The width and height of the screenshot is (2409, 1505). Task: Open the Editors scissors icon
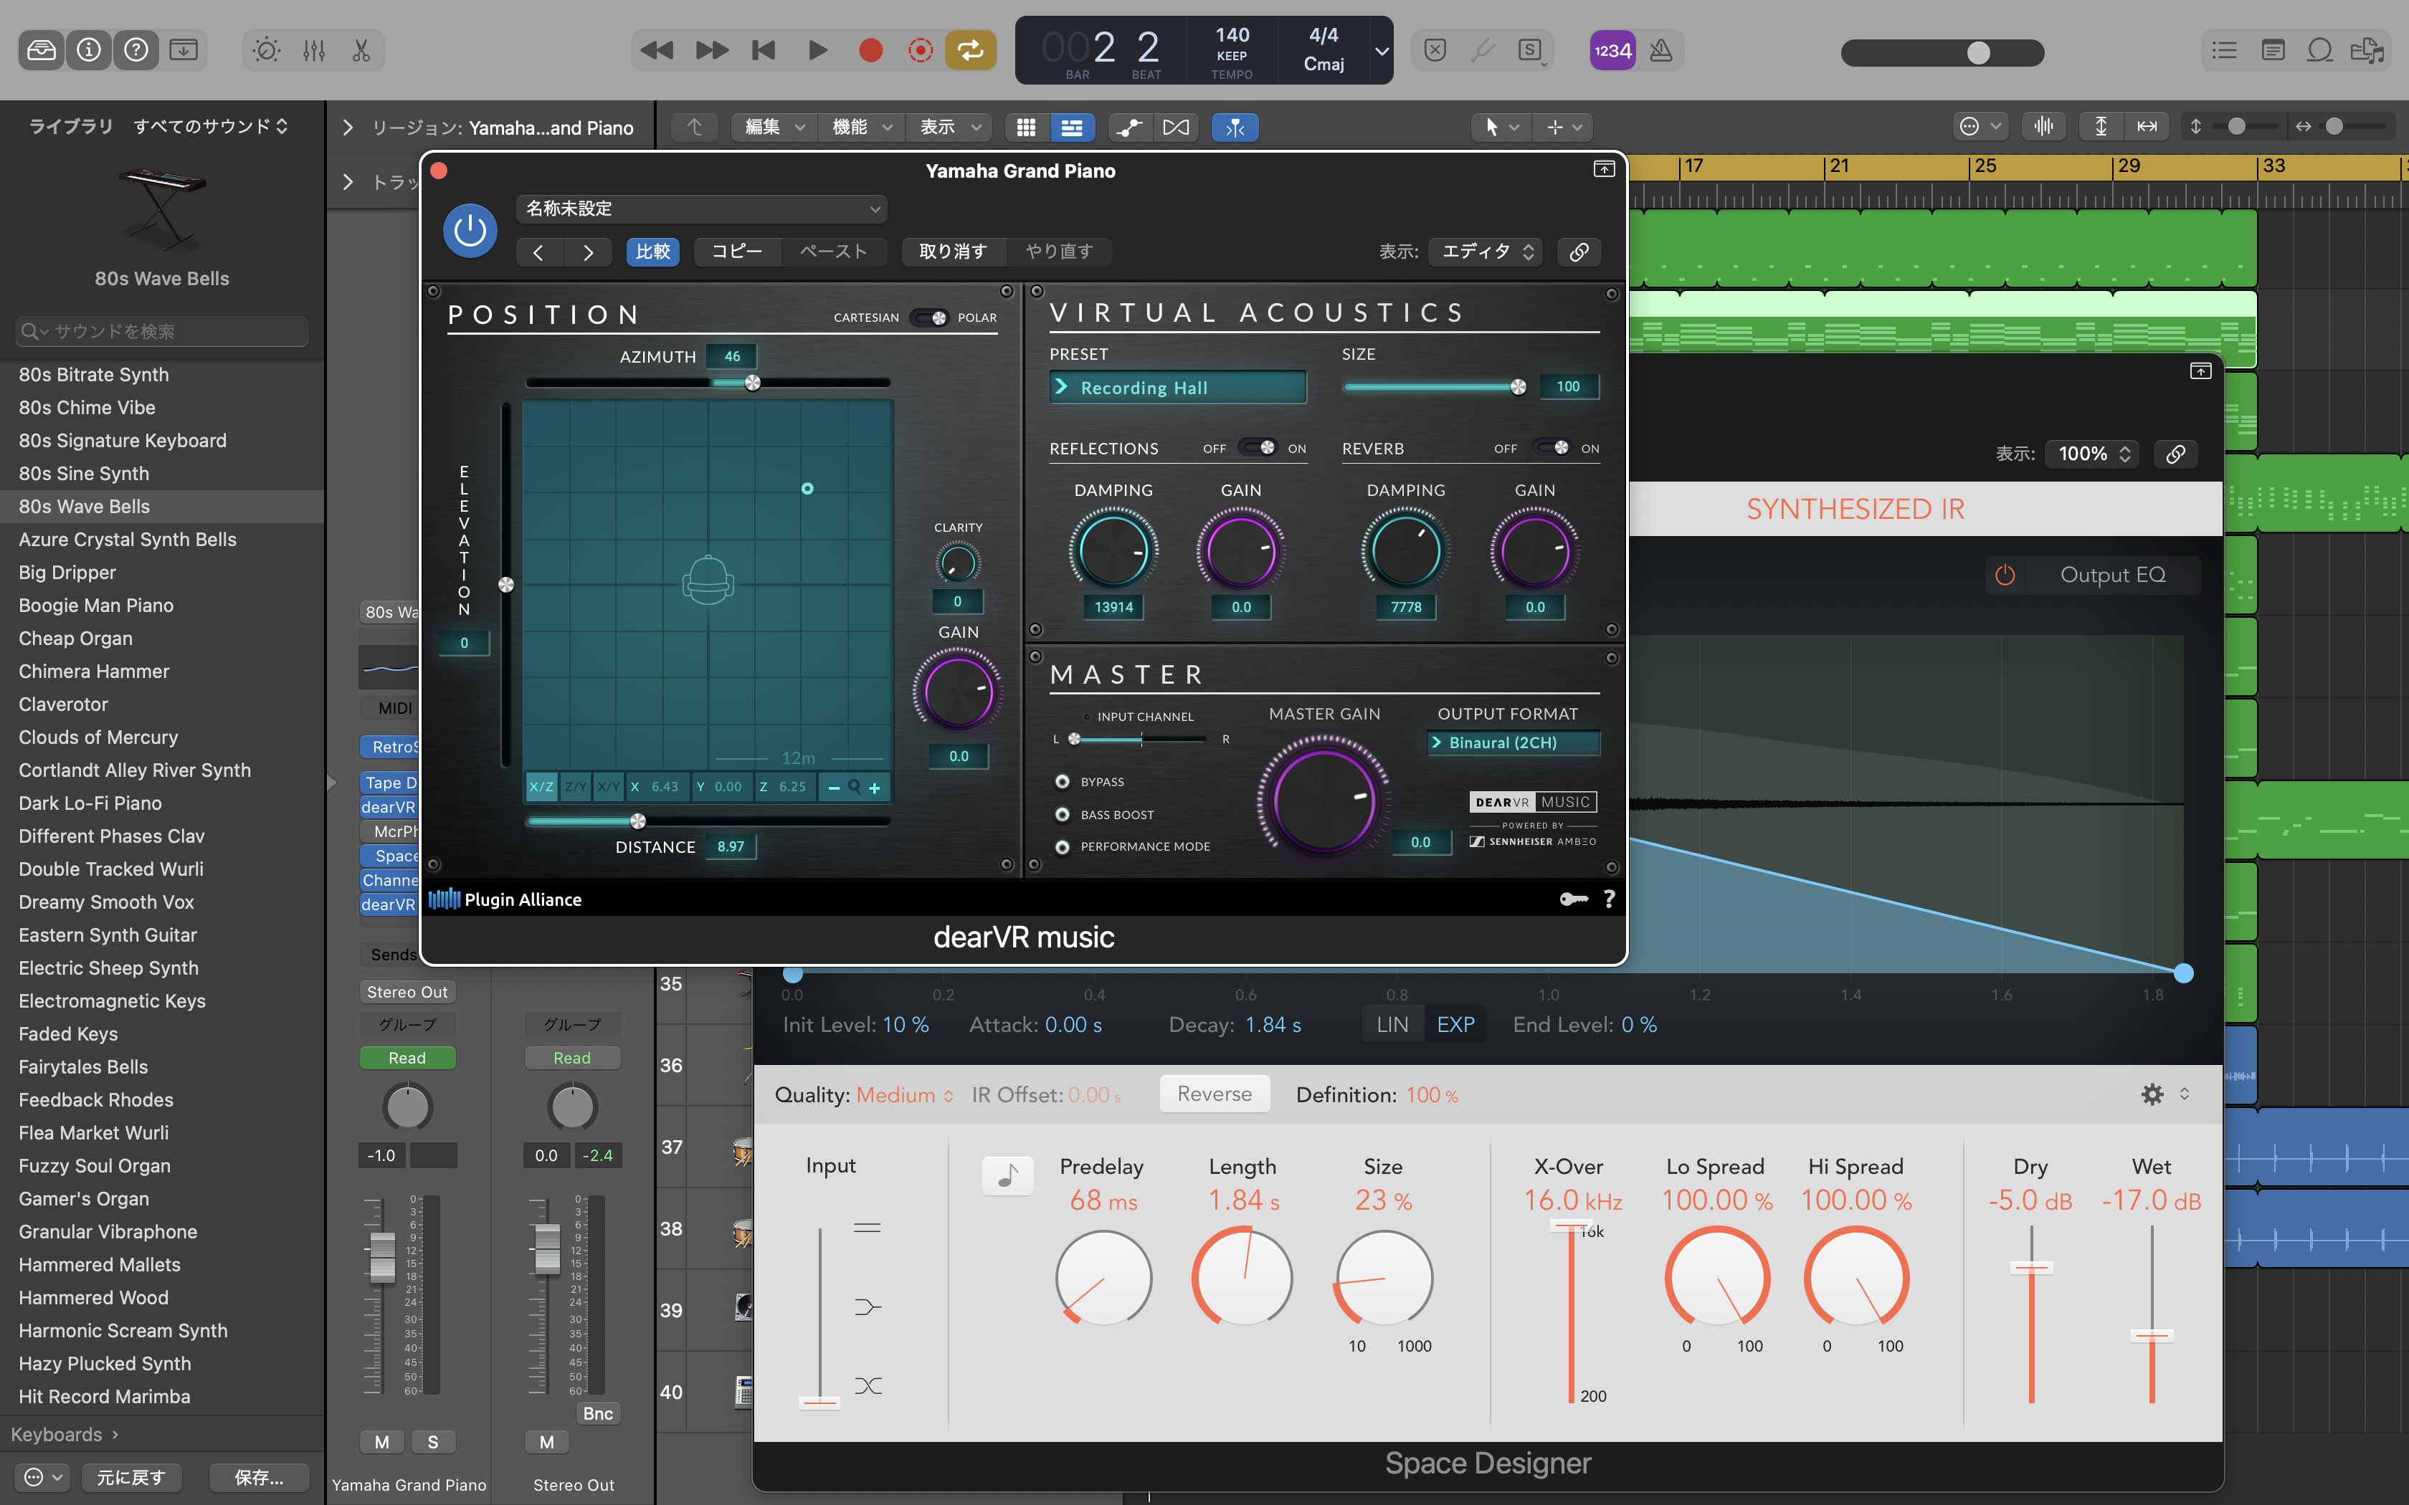point(361,49)
